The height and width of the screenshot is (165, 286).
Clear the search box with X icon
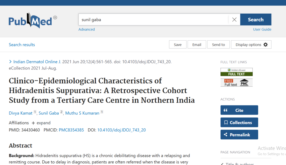234,20
